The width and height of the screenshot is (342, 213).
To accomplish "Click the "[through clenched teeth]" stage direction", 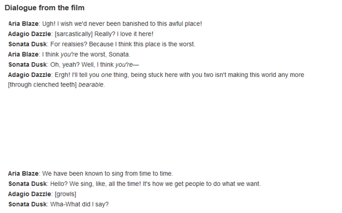I will click(x=42, y=84).
